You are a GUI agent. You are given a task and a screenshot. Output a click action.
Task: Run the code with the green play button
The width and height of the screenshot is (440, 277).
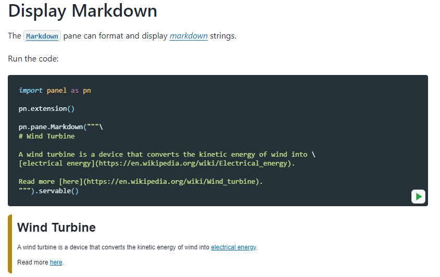(x=418, y=196)
